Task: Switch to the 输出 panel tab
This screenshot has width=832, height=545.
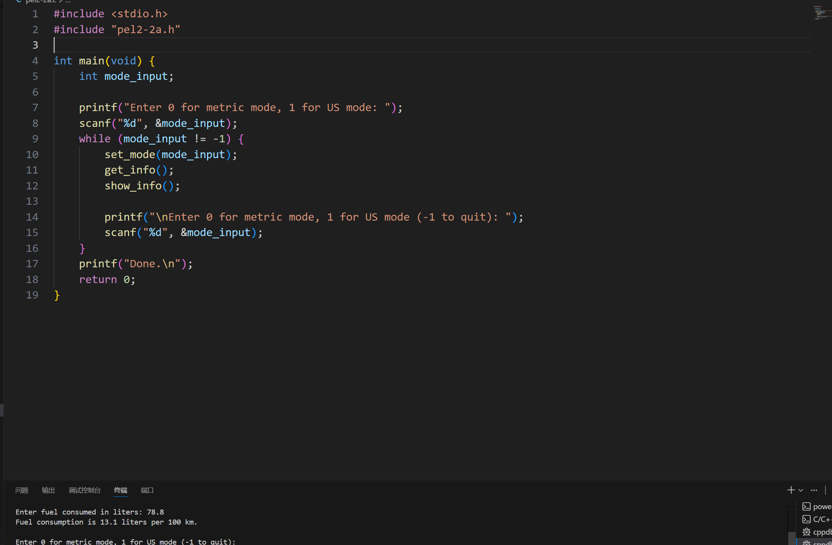Action: (x=48, y=490)
